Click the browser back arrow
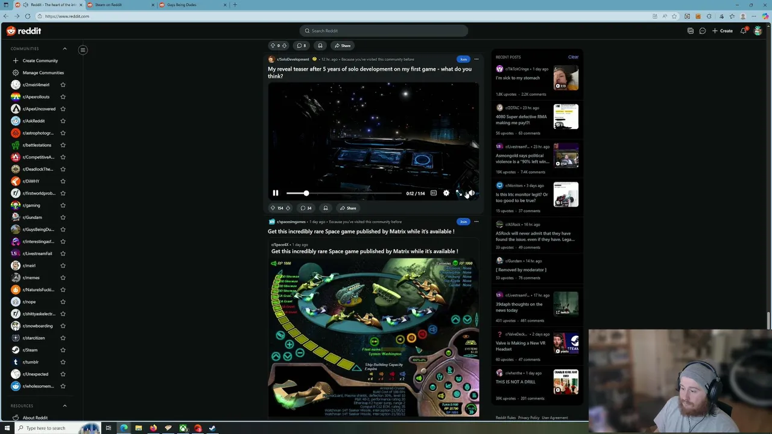Image resolution: width=772 pixels, height=434 pixels. click(x=6, y=16)
